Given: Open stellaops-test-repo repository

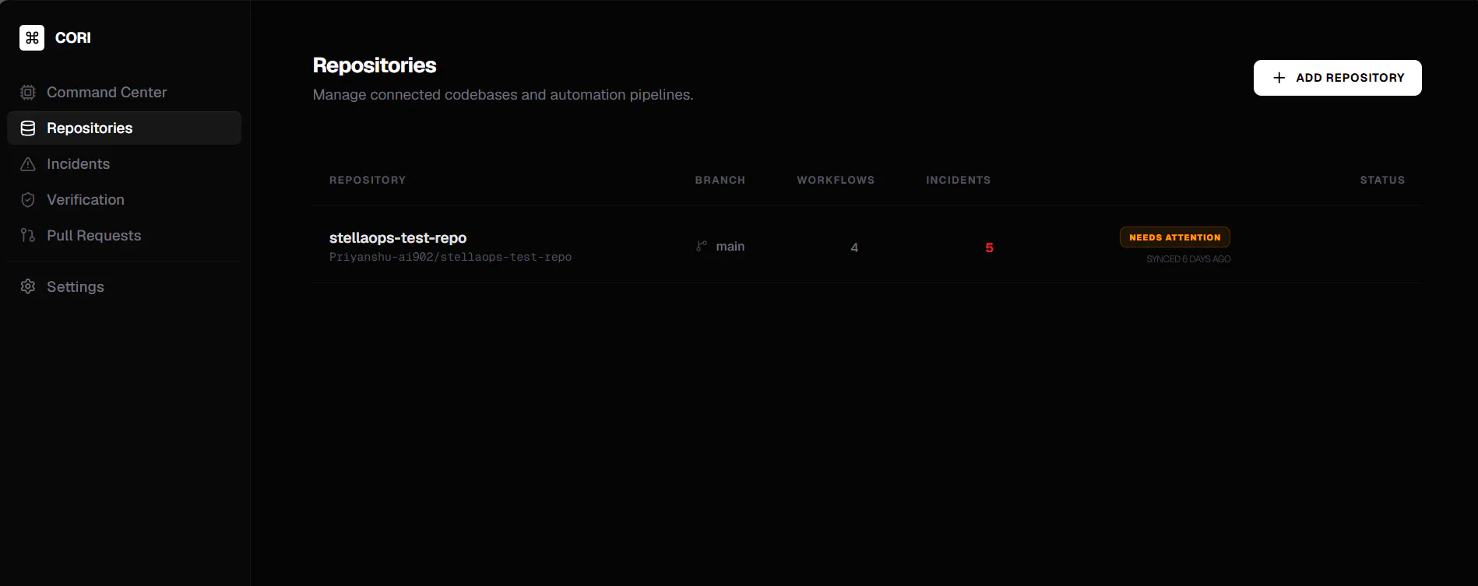Looking at the screenshot, I should coord(398,237).
